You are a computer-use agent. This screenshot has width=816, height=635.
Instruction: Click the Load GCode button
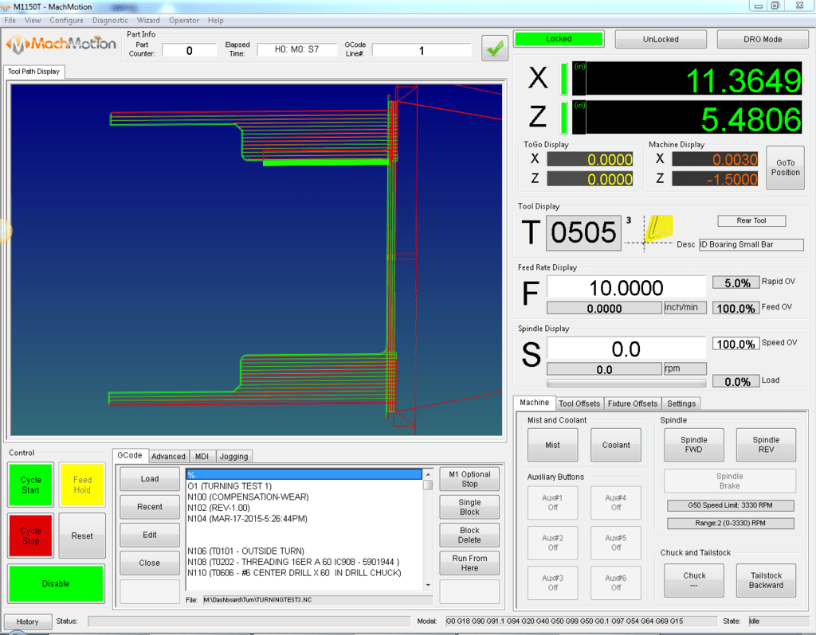[150, 479]
